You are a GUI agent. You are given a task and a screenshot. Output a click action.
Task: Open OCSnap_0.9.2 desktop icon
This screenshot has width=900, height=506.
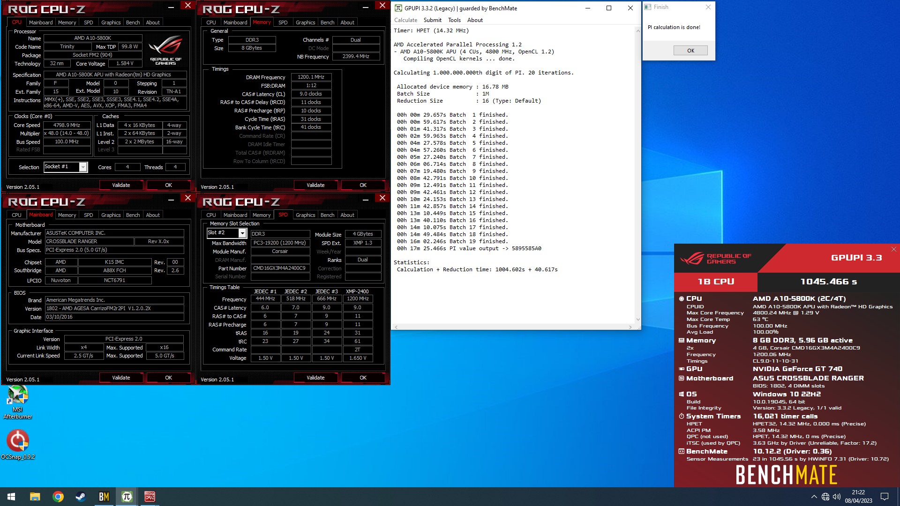tap(18, 445)
